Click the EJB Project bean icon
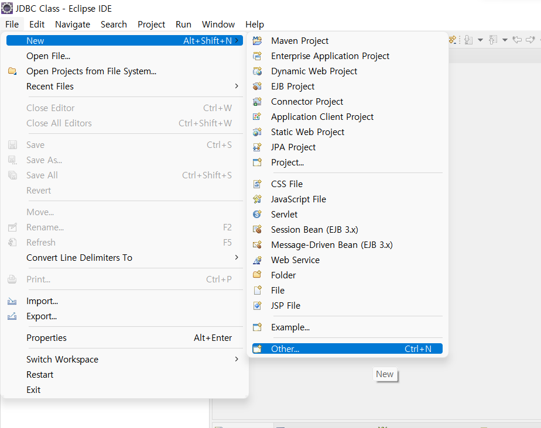541x428 pixels. [x=257, y=86]
